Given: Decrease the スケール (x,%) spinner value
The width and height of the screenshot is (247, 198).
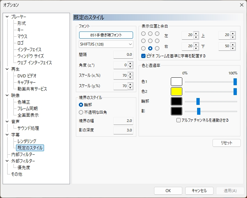Looking at the screenshot, I should tap(130, 77).
